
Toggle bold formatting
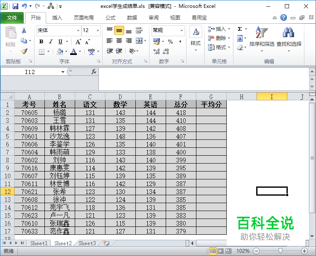[x=41, y=42]
